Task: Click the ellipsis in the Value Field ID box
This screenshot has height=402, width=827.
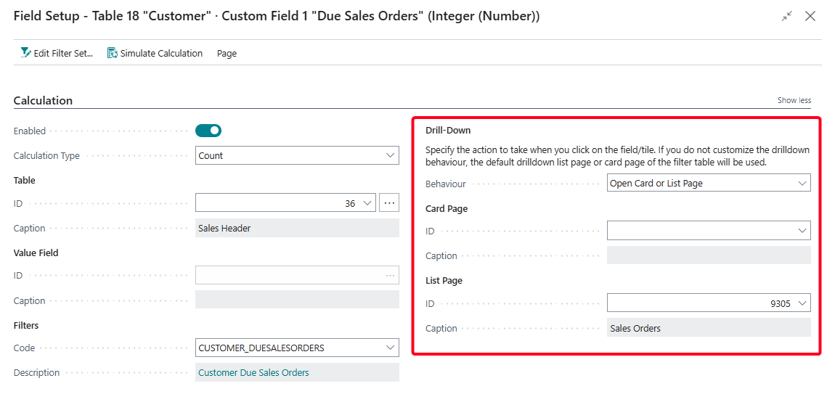Action: 391,276
